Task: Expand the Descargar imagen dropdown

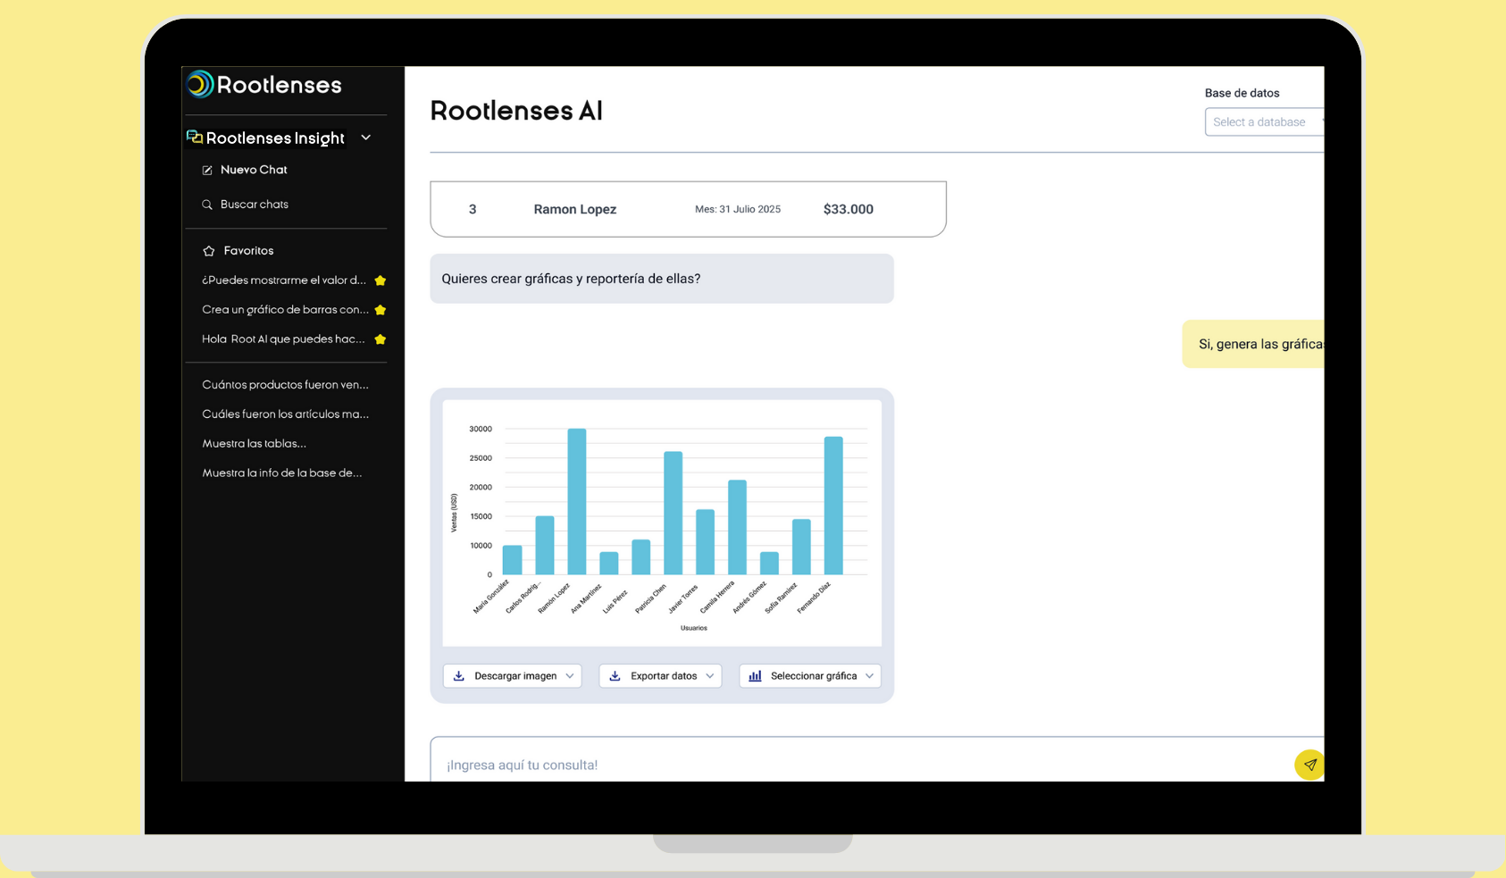Action: pyautogui.click(x=569, y=676)
